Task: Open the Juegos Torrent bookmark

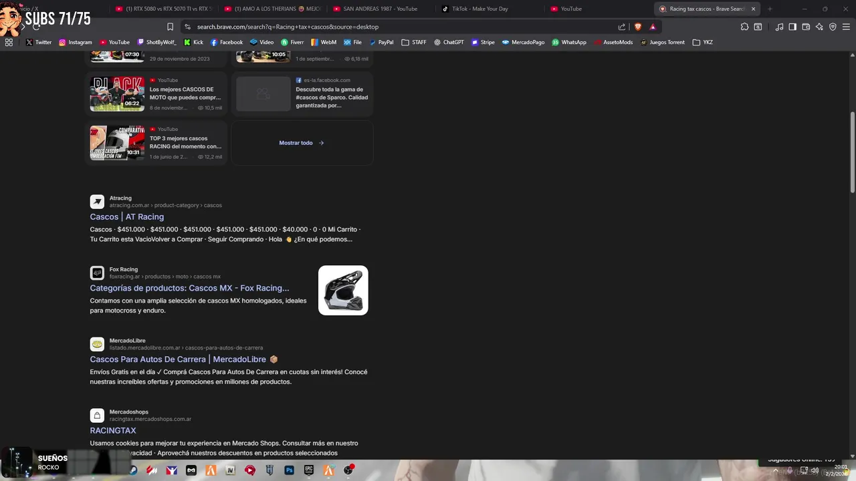Action: click(662, 42)
